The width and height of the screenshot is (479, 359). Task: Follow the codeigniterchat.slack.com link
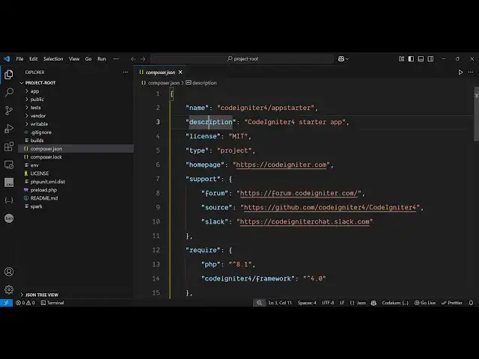point(305,221)
